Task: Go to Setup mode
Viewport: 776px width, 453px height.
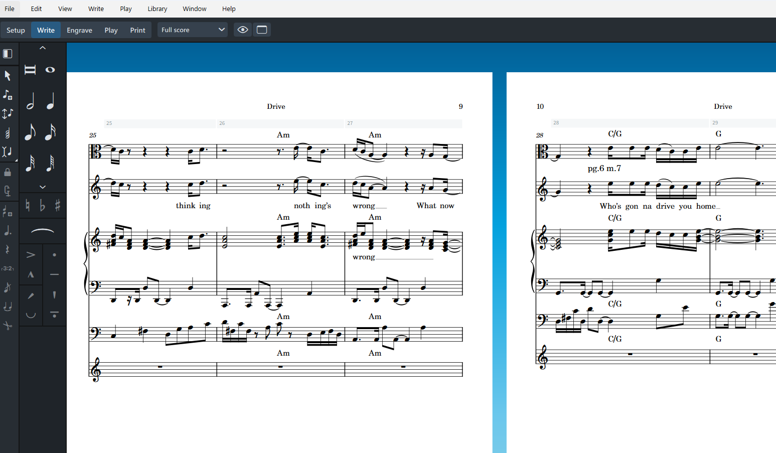Action: [x=16, y=30]
